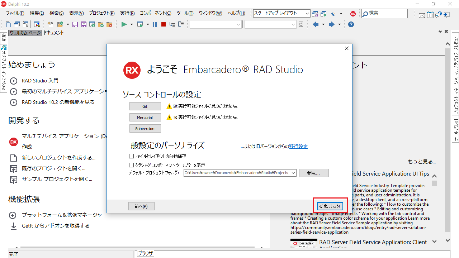Enable ファイルとレイアウトの自動保存 checkbox

[132, 156]
